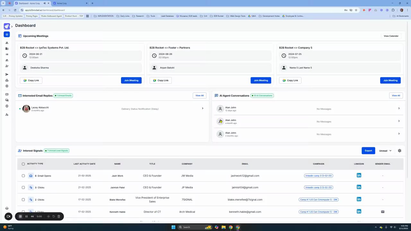The width and height of the screenshot is (411, 231).
Task: Open Blake Menefee's LinkedIn icon
Action: (x=359, y=199)
